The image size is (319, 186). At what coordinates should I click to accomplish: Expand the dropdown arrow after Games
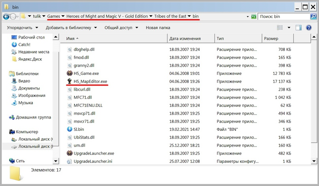tap(63, 16)
